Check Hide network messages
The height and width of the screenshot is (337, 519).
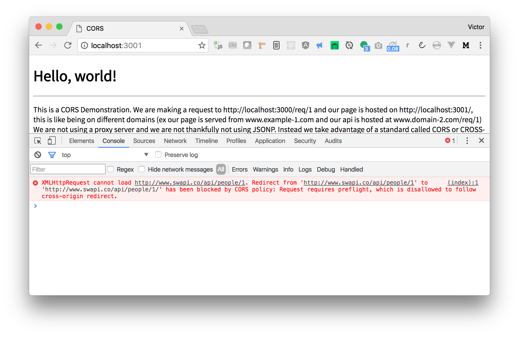coord(142,169)
